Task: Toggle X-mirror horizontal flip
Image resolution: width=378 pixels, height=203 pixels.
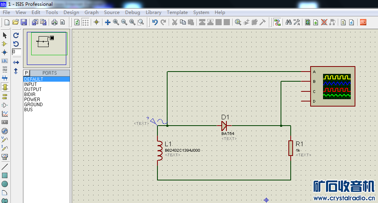Action: (x=16, y=62)
